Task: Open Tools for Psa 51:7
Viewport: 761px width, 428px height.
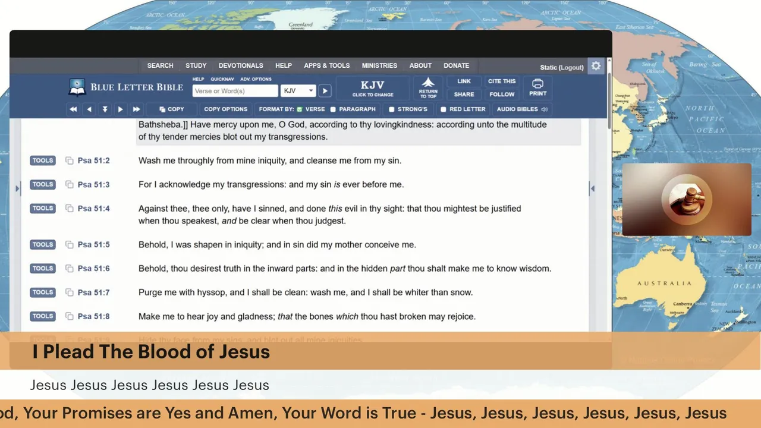Action: 43,292
